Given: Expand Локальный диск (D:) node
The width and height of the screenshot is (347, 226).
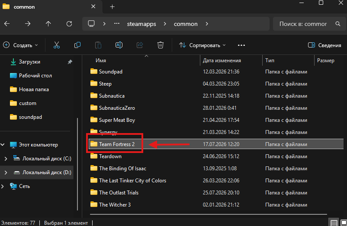Looking at the screenshot, I should point(6,172).
